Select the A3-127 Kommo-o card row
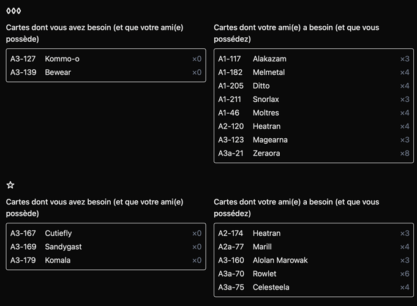This screenshot has height=306, width=417. 106,59
